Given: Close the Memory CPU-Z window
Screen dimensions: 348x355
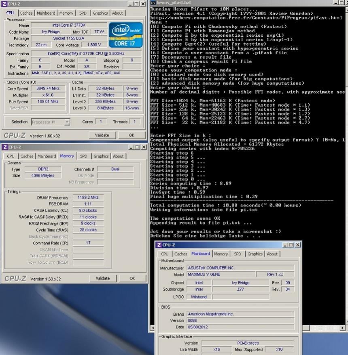Looking at the screenshot, I should (144, 147).
